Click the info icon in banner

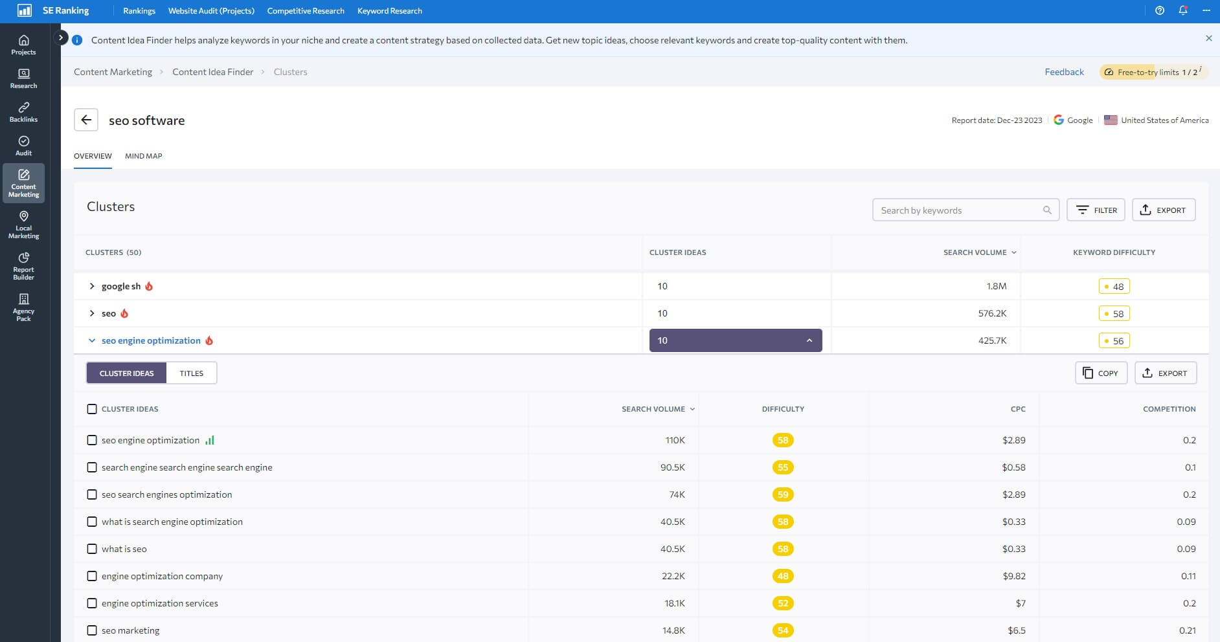point(77,40)
